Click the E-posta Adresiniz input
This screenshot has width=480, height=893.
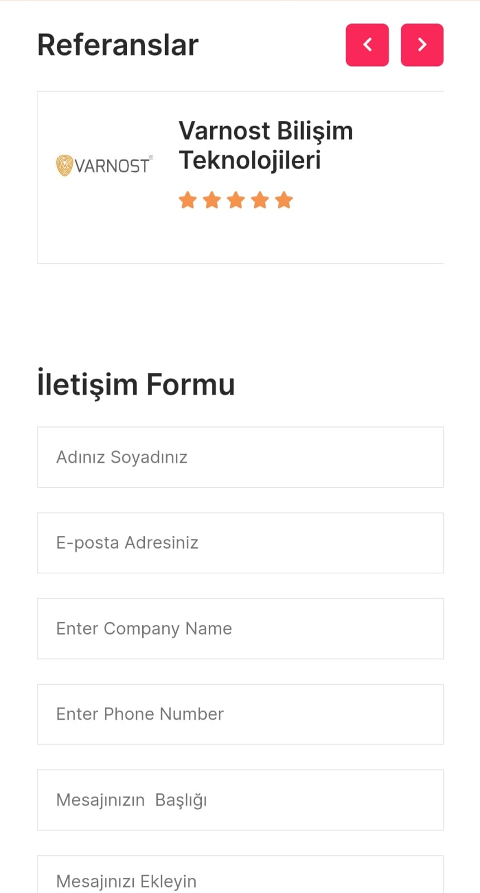coord(240,543)
